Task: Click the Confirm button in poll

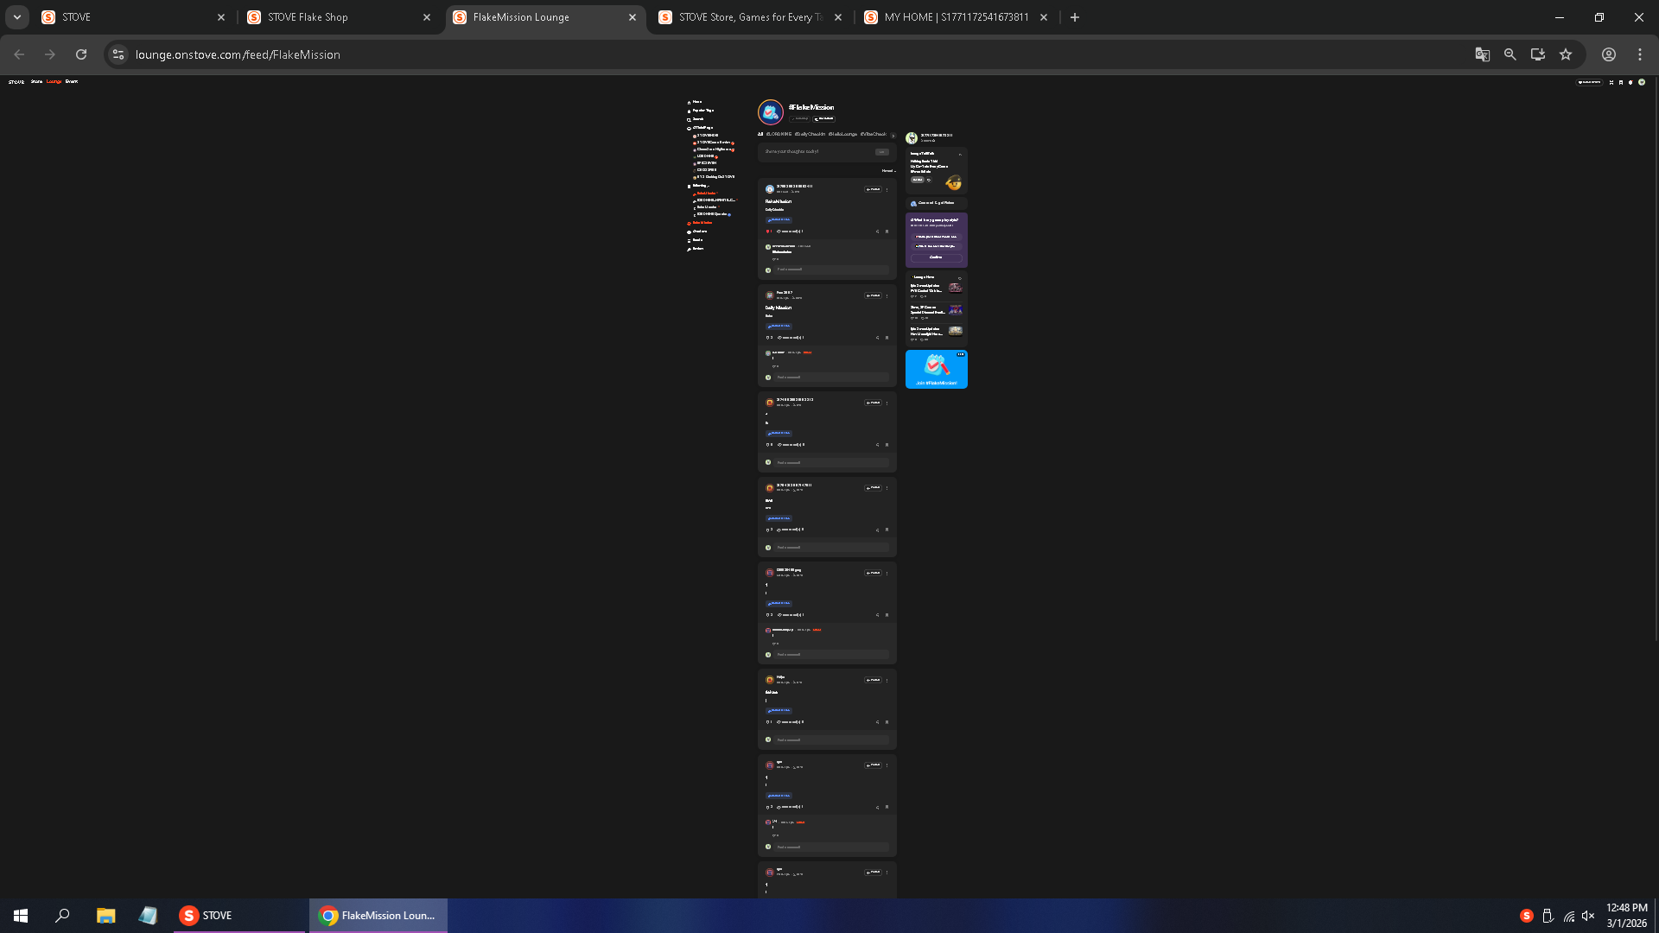Action: click(x=936, y=257)
